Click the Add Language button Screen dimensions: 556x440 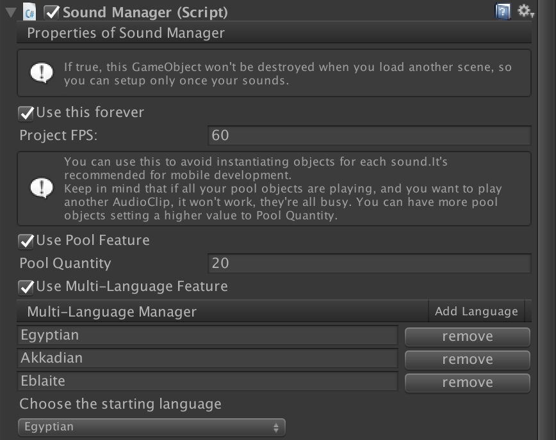[476, 311]
